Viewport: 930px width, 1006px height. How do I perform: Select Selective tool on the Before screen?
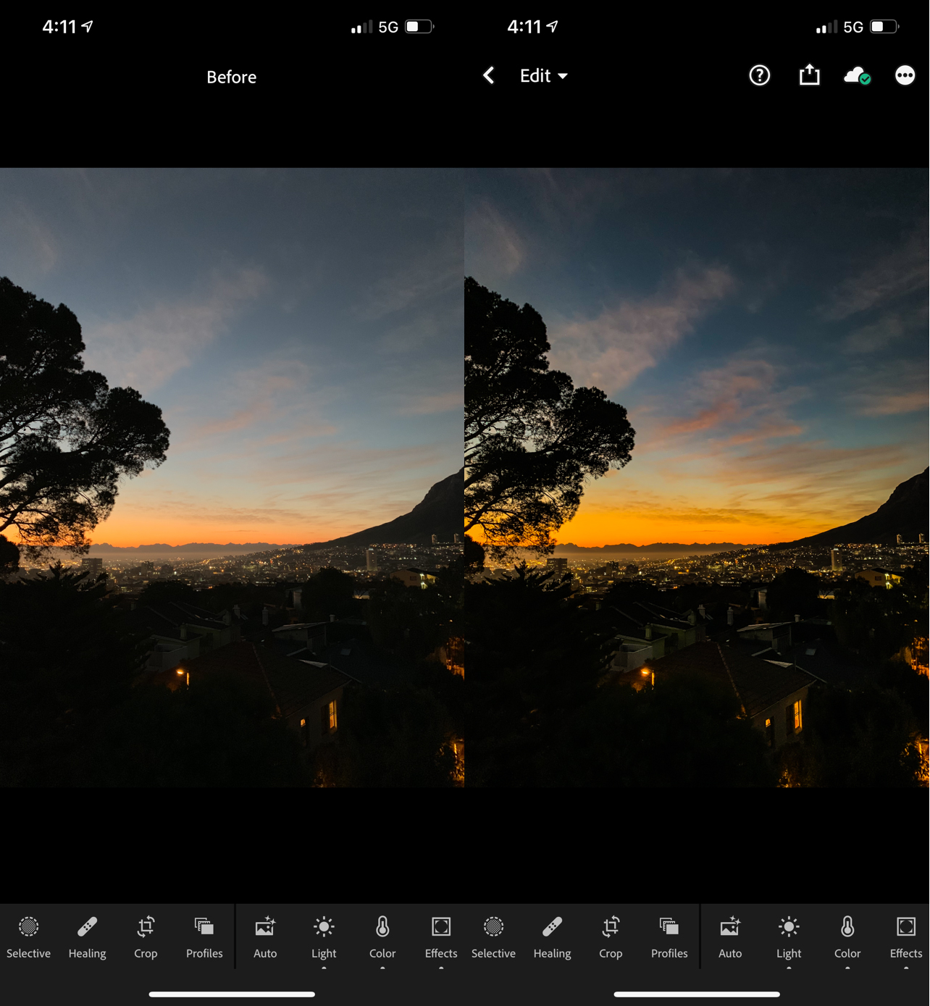pyautogui.click(x=28, y=937)
